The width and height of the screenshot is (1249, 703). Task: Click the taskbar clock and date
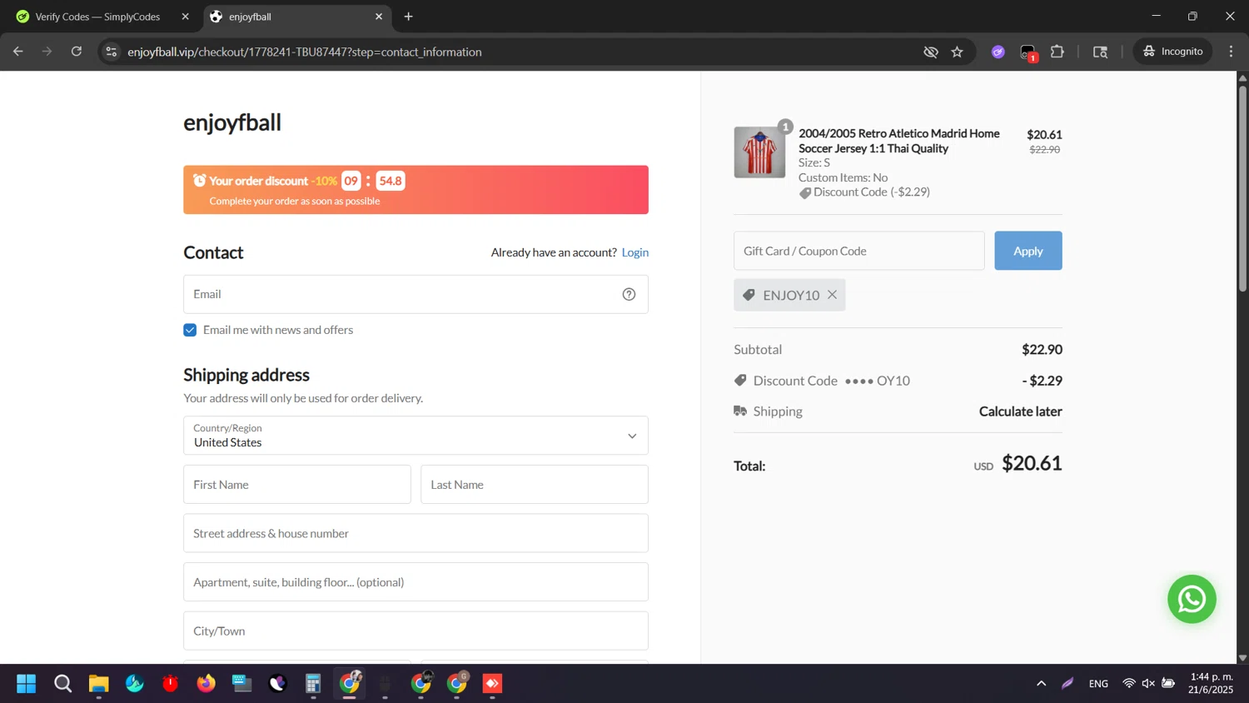[x=1211, y=683]
